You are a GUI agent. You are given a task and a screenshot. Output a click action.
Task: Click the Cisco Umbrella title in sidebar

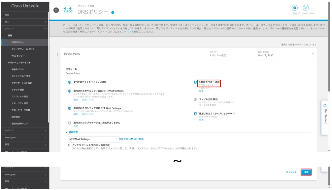[x=25, y=6]
